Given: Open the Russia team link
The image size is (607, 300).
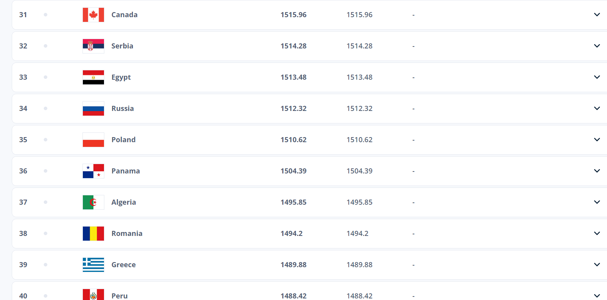Looking at the screenshot, I should [x=122, y=109].
